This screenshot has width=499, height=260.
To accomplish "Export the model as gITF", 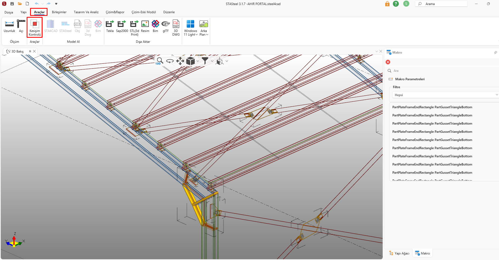I will pos(165,27).
